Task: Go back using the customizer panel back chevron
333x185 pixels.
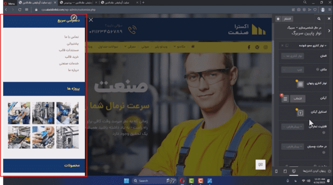Action: point(329,31)
